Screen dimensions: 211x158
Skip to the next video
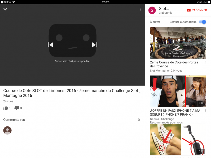(95, 45)
